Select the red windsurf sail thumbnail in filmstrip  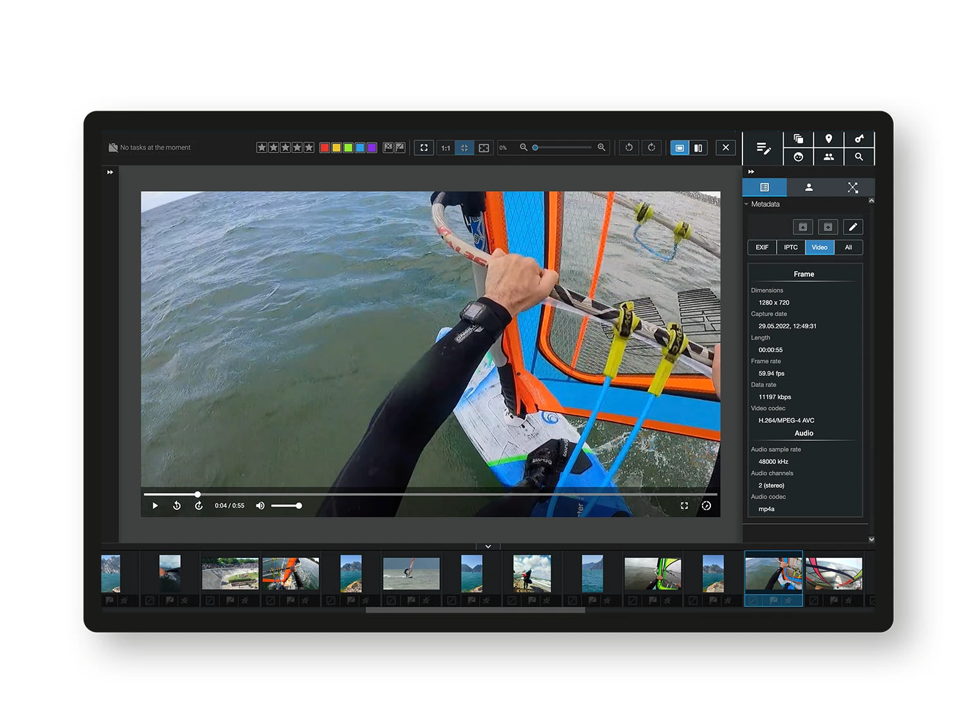[x=411, y=573]
